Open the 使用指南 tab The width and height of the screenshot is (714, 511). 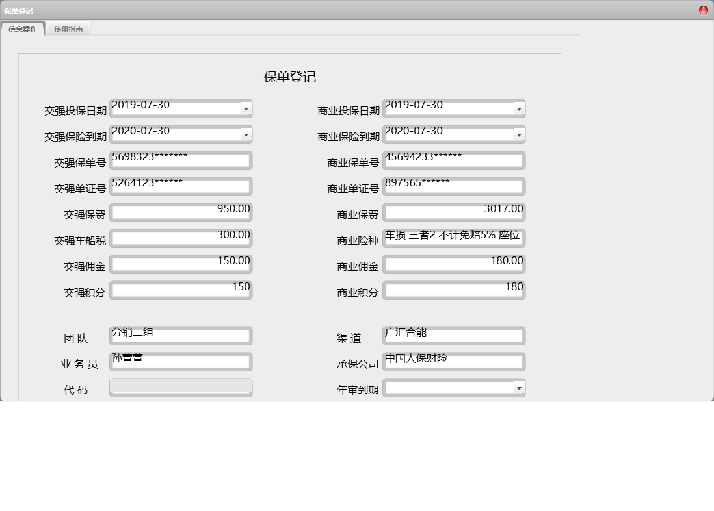pyautogui.click(x=68, y=29)
